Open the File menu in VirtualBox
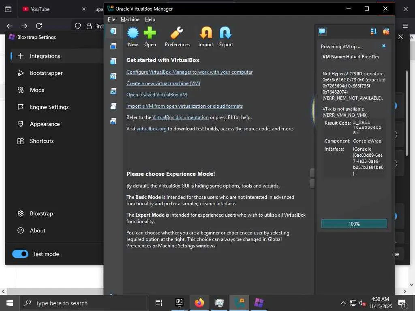The width and height of the screenshot is (415, 311). coord(111,19)
